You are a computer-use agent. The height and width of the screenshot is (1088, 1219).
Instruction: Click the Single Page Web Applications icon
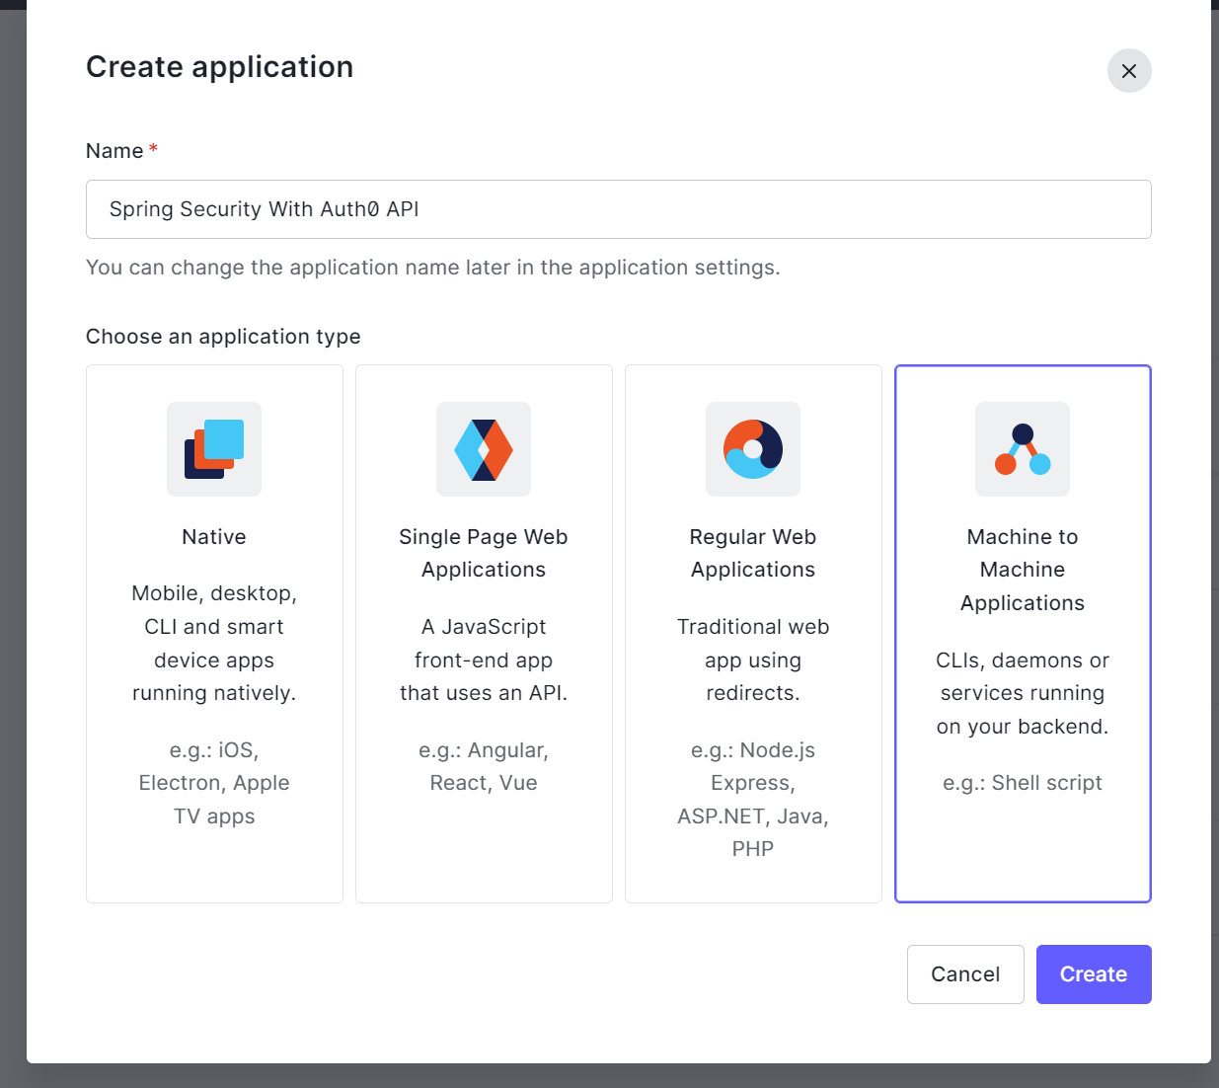point(484,449)
